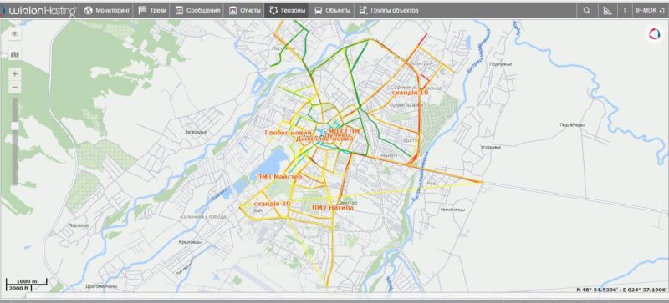Image resolution: width=669 pixels, height=303 pixels.
Task: Click the МДКЗ ПМ geofence label
Action: 344,131
